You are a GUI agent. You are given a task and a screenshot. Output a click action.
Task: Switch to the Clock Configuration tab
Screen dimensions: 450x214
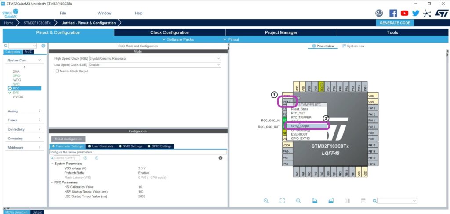tap(170, 32)
